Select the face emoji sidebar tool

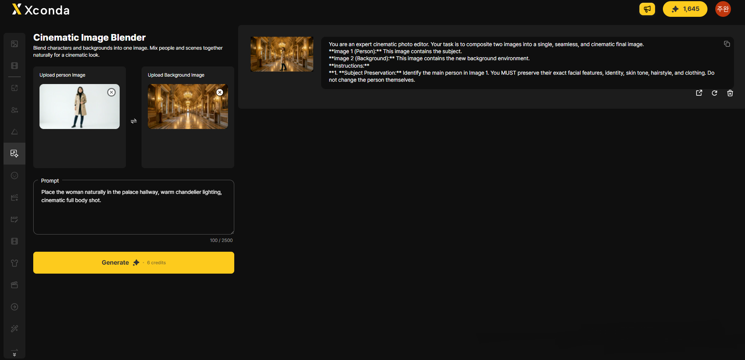click(14, 176)
